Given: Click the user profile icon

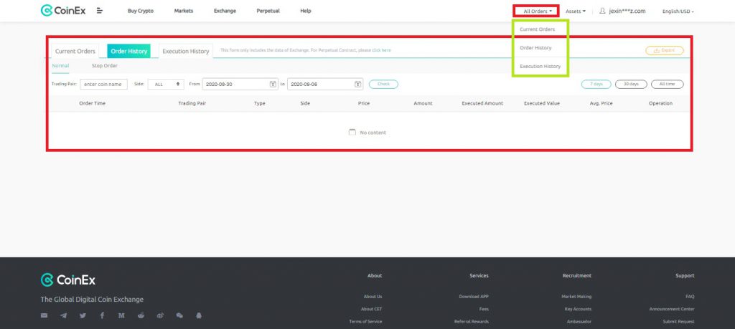Looking at the screenshot, I should 602,10.
